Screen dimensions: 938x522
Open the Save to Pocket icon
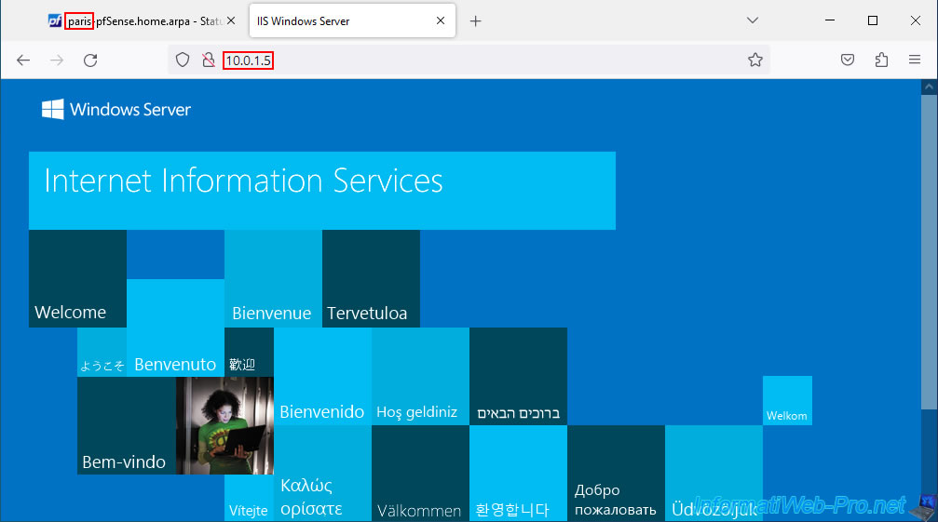point(847,60)
